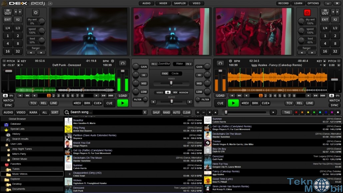Open the MIXER tab at the top
The height and width of the screenshot is (193, 343).
[x=163, y=3]
